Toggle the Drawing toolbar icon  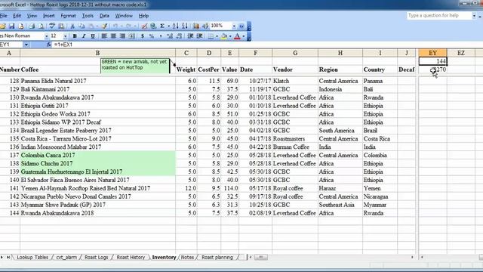point(205,26)
